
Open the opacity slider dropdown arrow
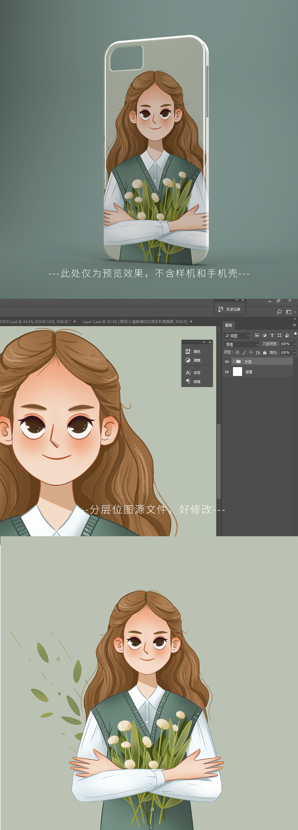[294, 344]
